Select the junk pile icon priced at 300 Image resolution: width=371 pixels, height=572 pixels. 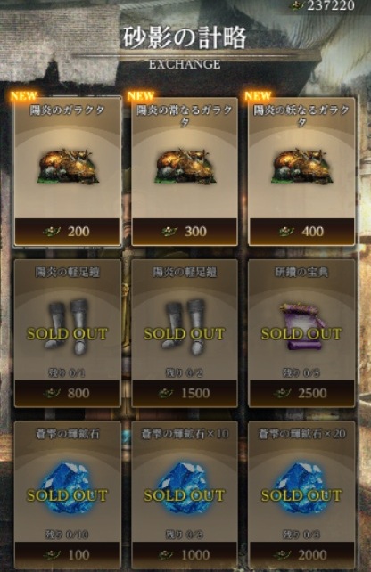coord(185,167)
